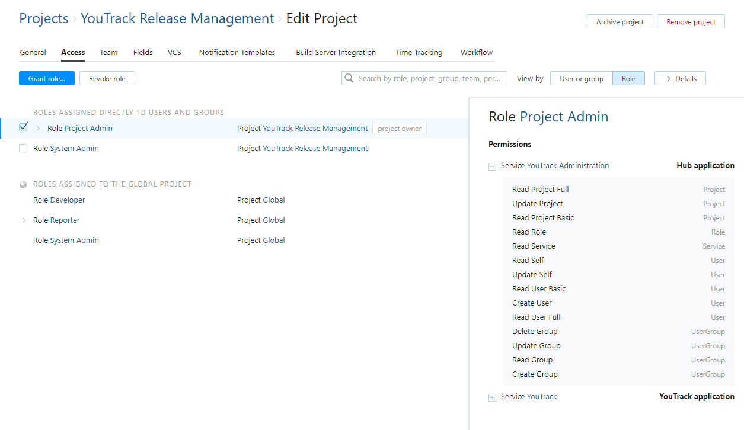Click the Grant role button
Viewport: 744px width, 430px height.
click(47, 79)
